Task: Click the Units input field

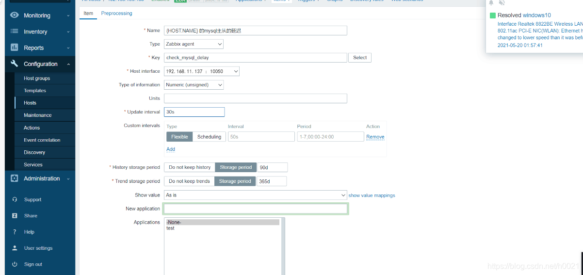Action: (256, 98)
